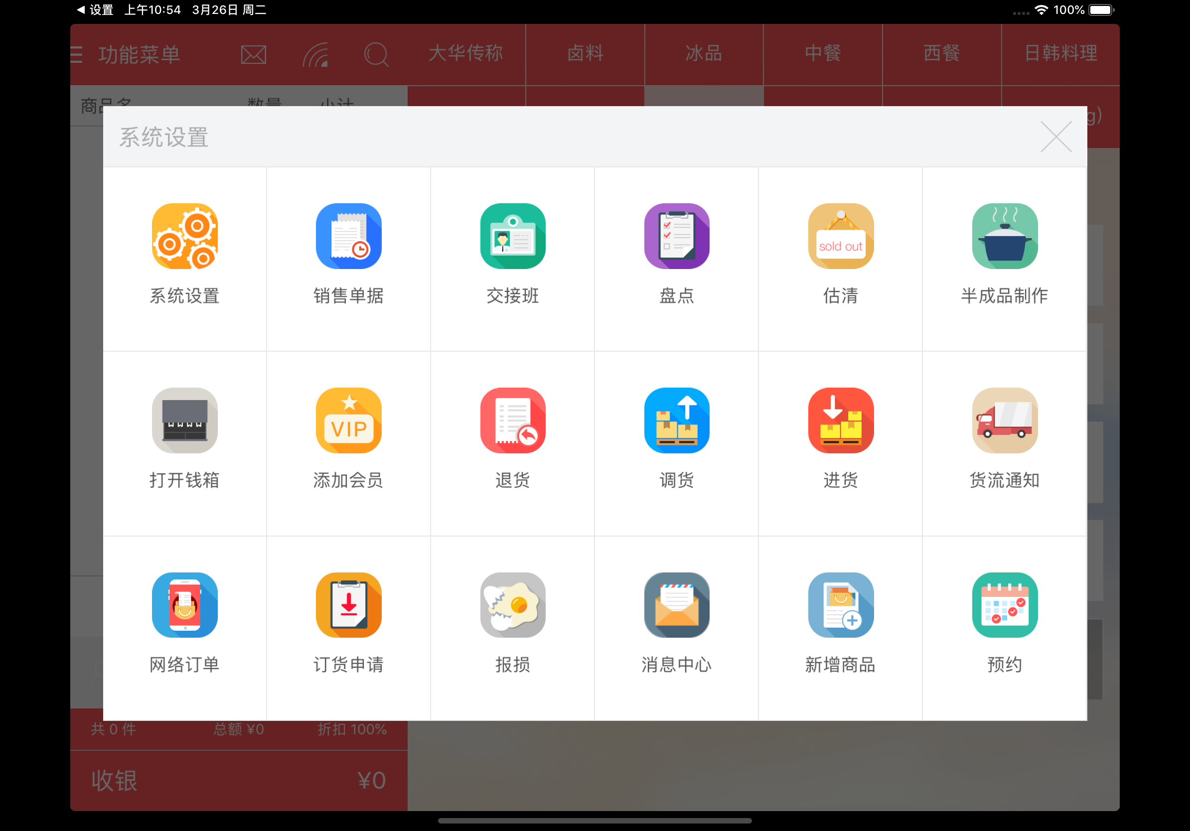
Task: Open 消息中心 message center envelope
Action: coord(676,605)
